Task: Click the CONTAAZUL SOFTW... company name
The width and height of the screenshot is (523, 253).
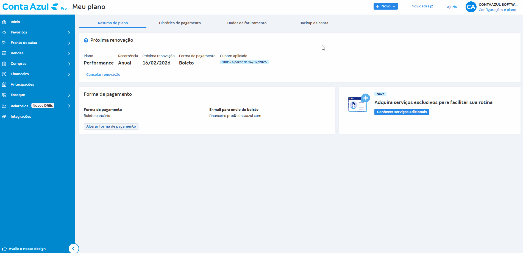Action: tap(498, 5)
